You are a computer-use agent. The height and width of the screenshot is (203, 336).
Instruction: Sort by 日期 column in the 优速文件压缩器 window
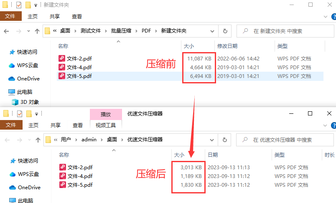213,155
